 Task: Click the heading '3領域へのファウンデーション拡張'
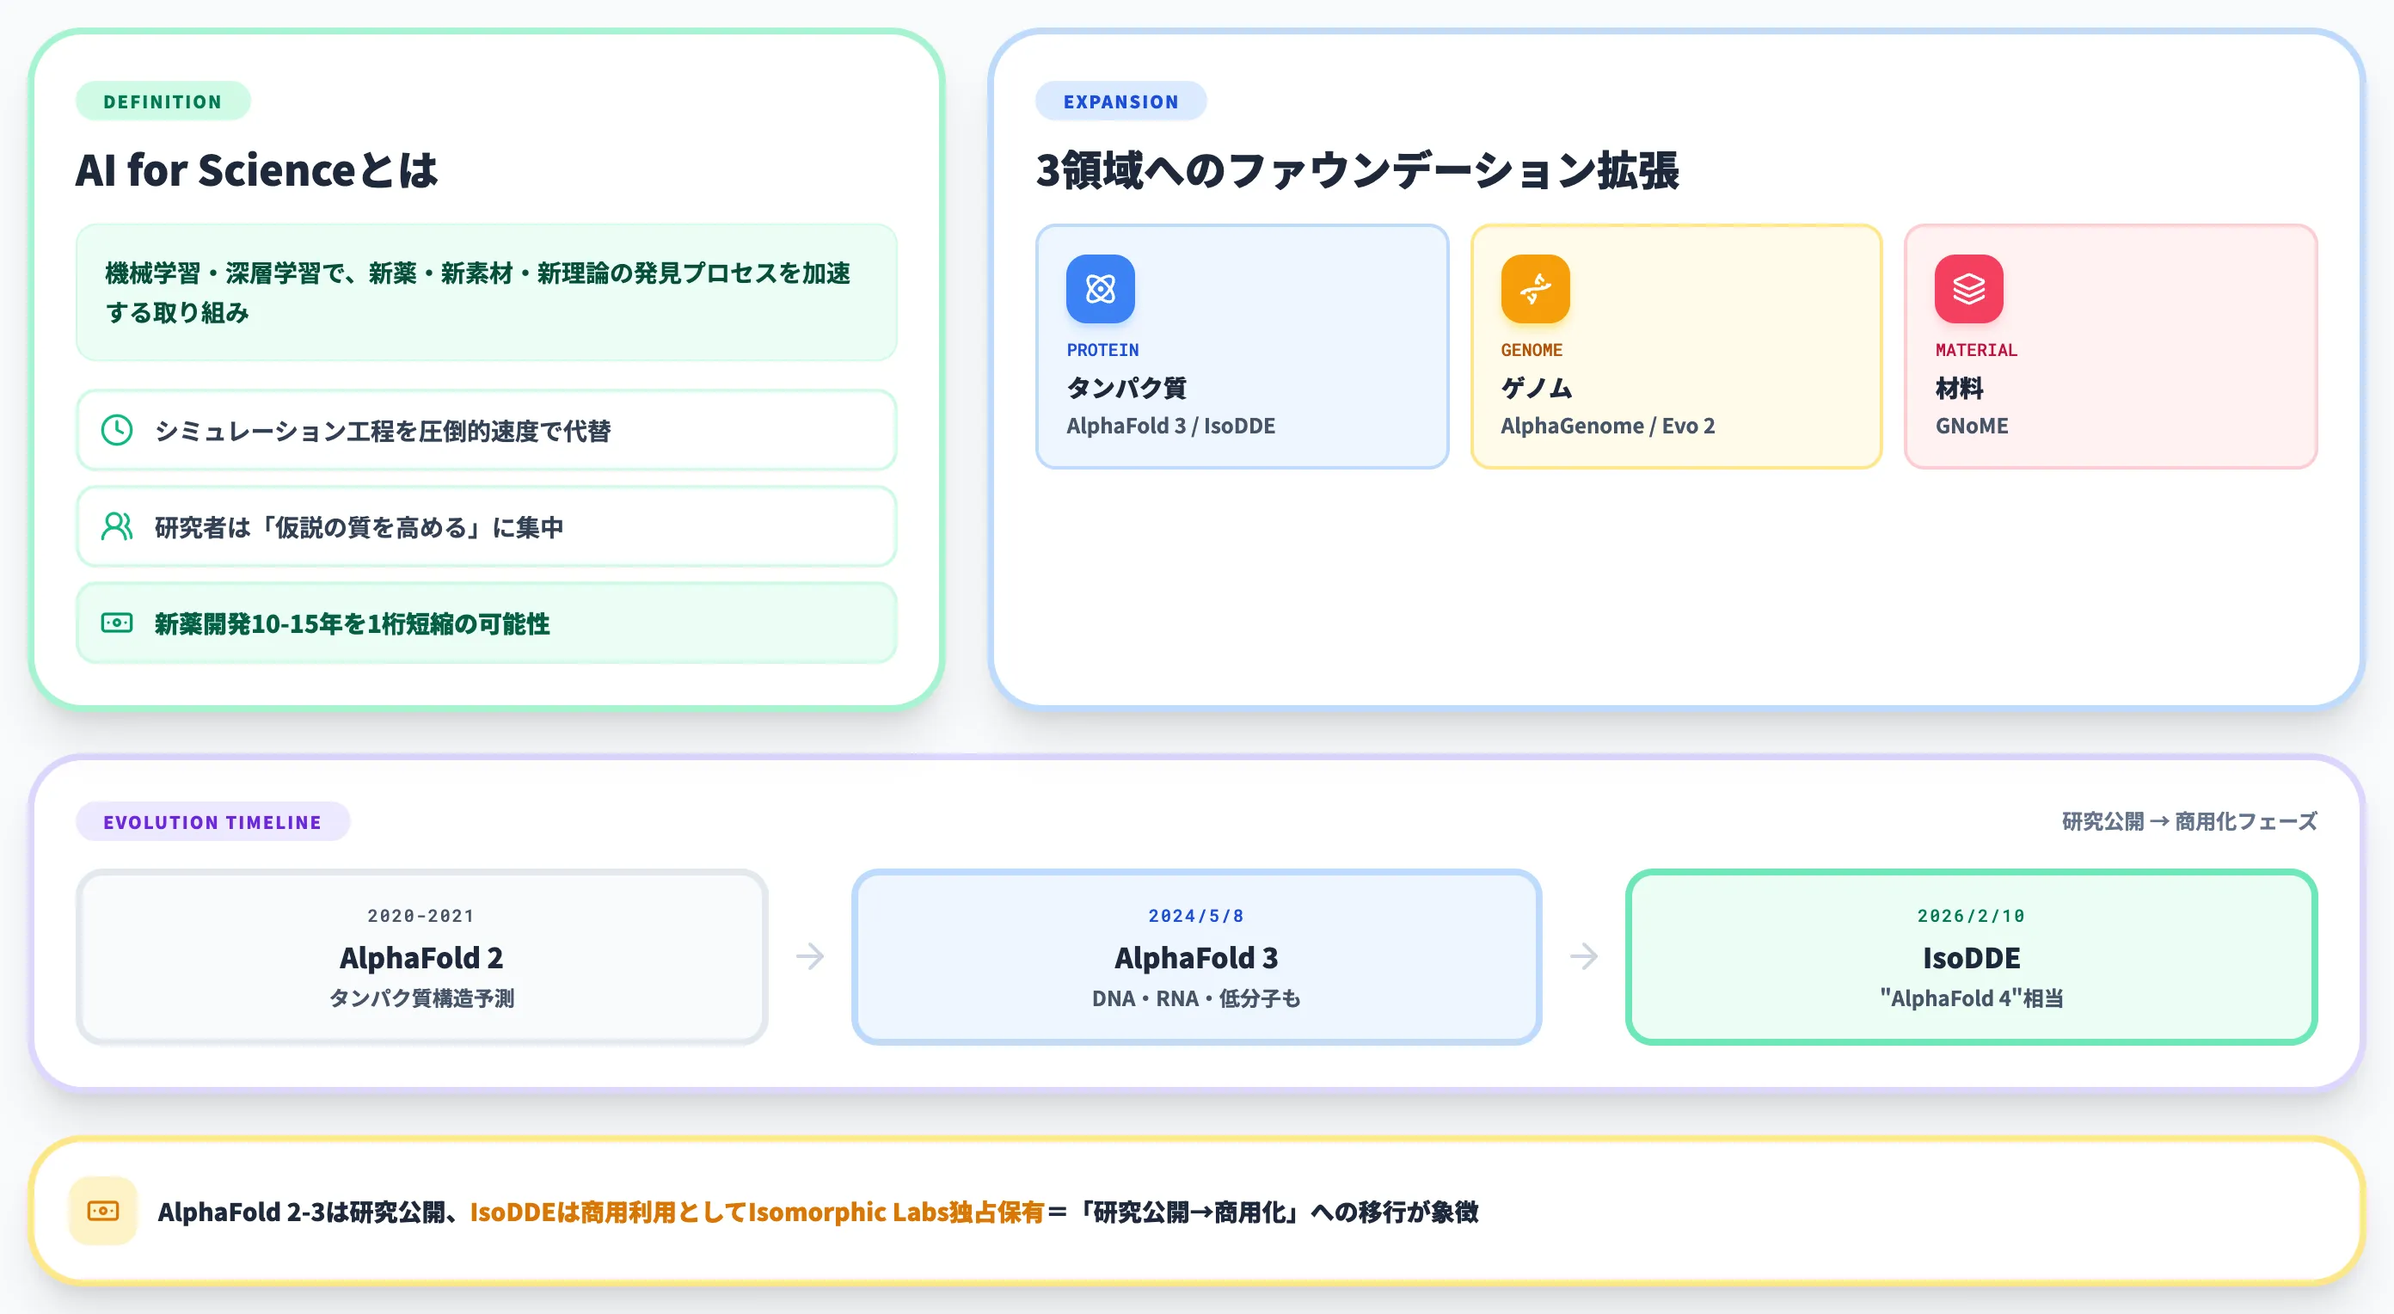(x=1358, y=170)
